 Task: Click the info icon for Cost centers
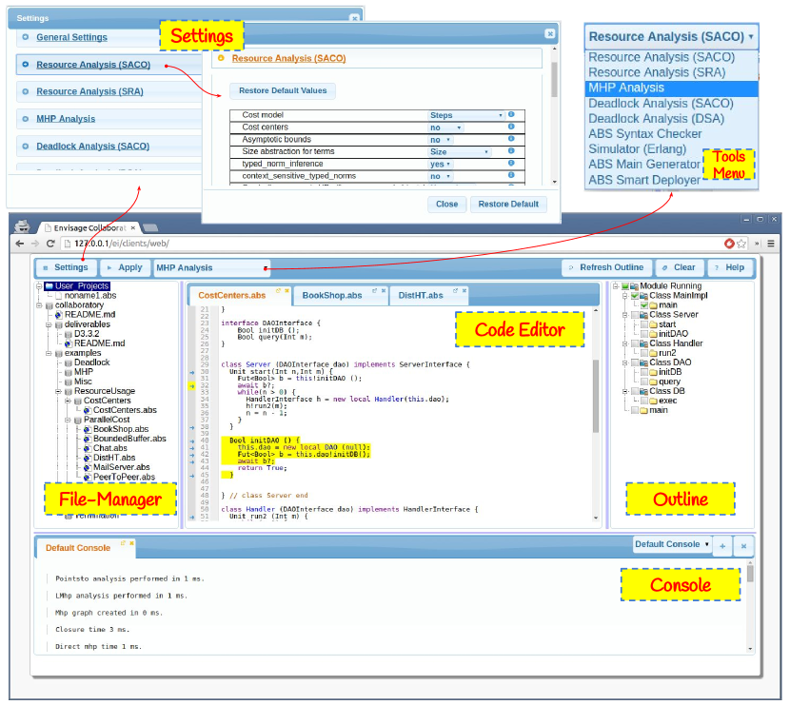pos(511,127)
